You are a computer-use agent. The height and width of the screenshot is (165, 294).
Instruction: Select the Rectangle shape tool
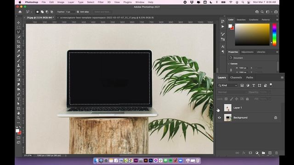pyautogui.click(x=18, y=108)
